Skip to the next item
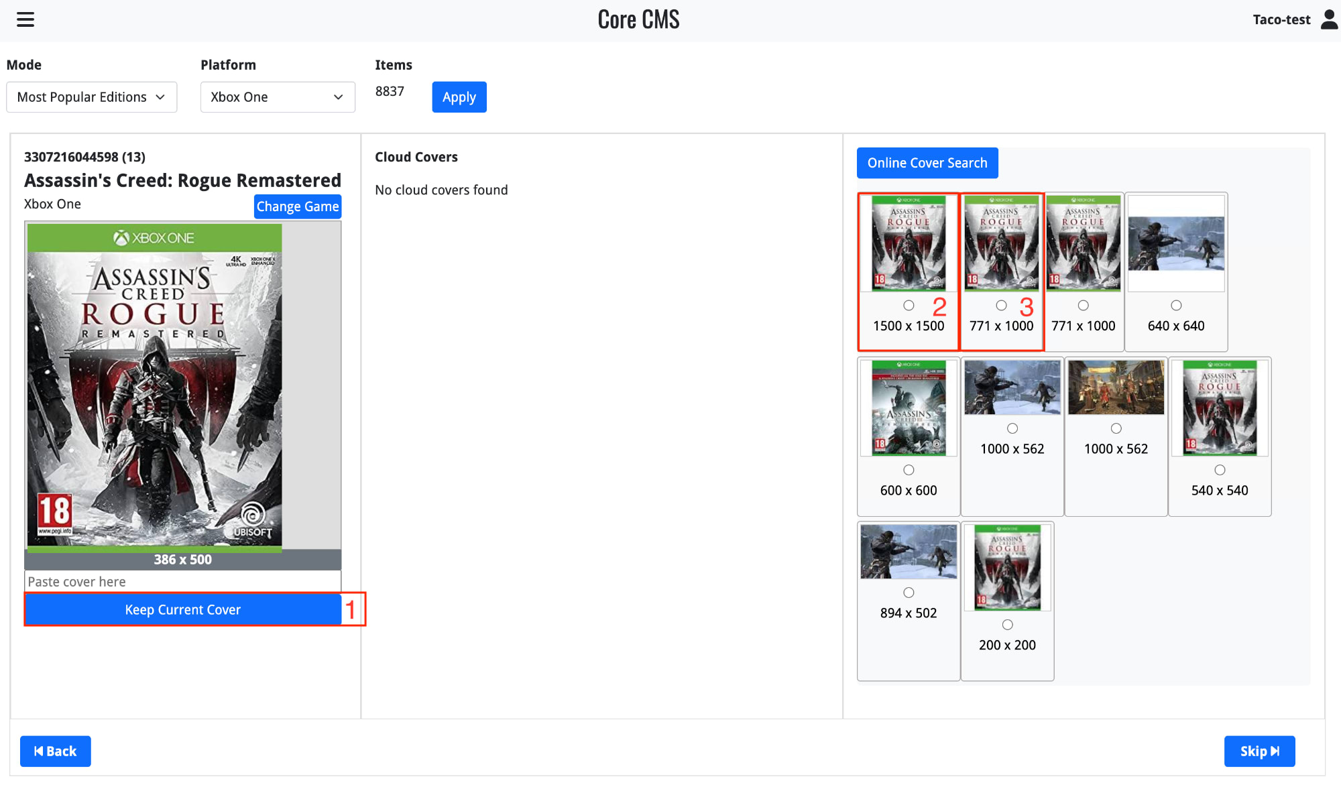Screen dimensions: 1341x793 (1259, 751)
